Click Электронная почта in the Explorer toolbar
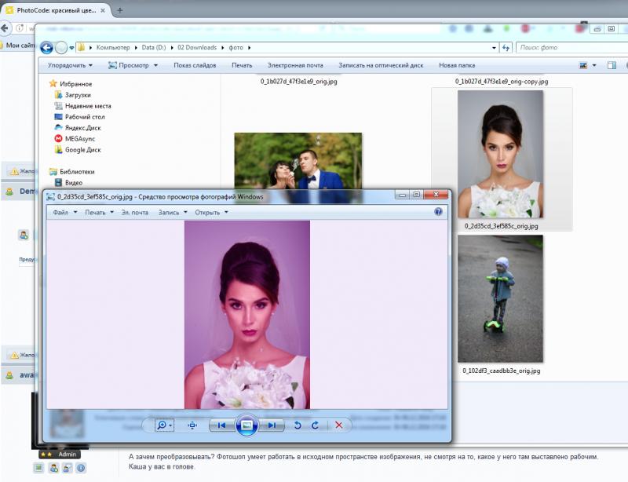The width and height of the screenshot is (628, 482). pos(295,65)
